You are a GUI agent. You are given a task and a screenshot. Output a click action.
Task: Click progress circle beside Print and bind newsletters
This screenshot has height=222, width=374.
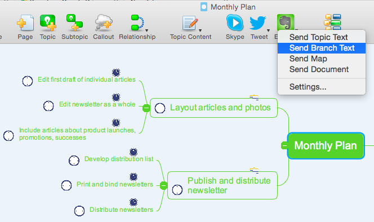pyautogui.click(x=66, y=185)
